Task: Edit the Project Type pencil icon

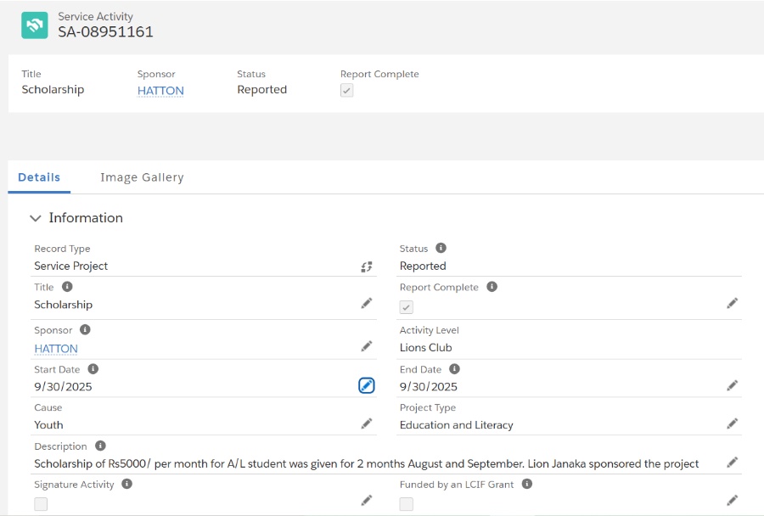Action: tap(732, 423)
